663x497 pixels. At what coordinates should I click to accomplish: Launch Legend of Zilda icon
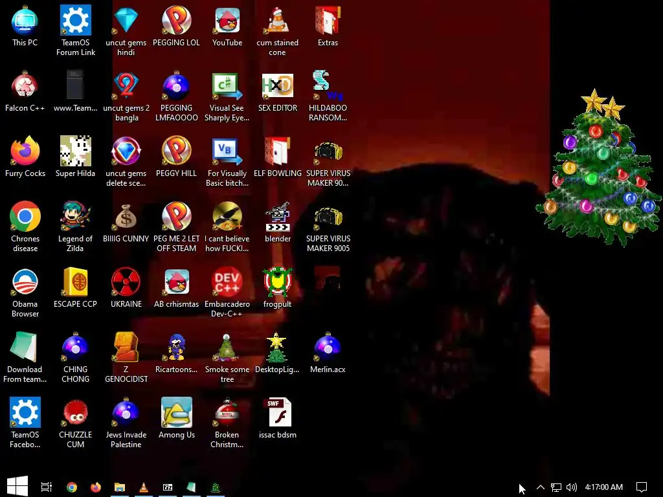click(75, 227)
